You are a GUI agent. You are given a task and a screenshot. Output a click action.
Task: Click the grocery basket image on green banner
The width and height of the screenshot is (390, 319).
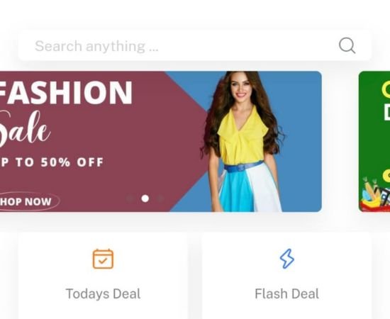376,194
